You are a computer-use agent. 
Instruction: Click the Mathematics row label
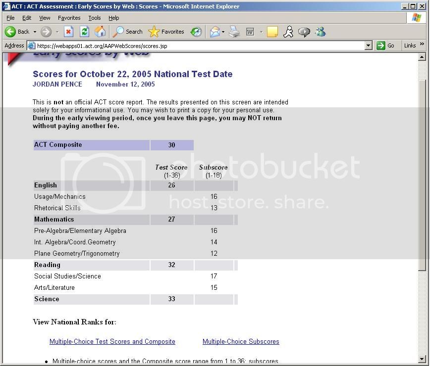pyautogui.click(x=54, y=219)
